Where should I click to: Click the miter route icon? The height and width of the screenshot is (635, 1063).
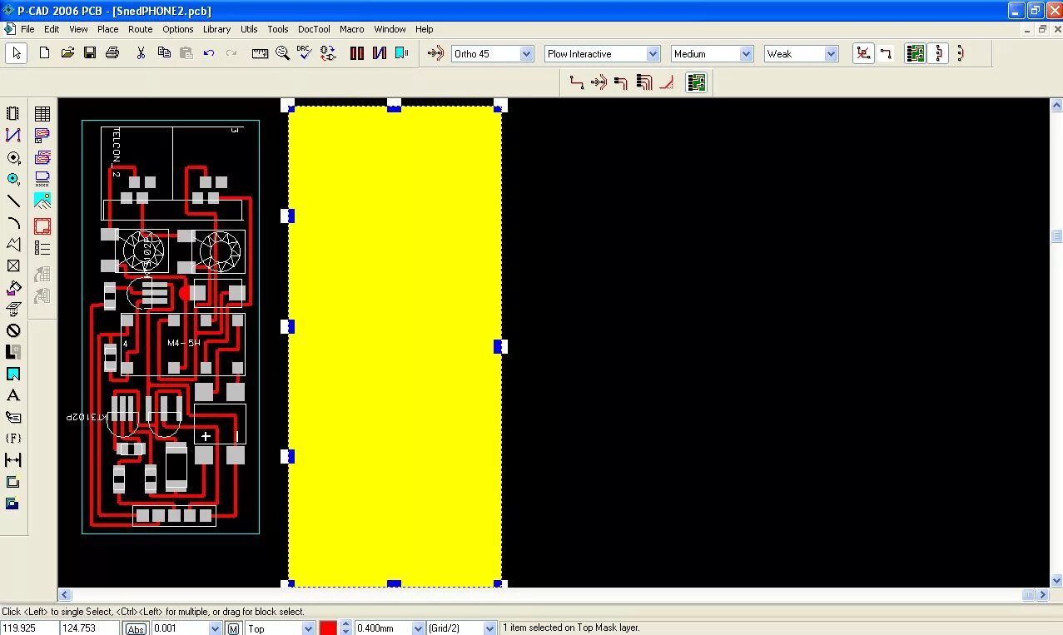point(666,82)
